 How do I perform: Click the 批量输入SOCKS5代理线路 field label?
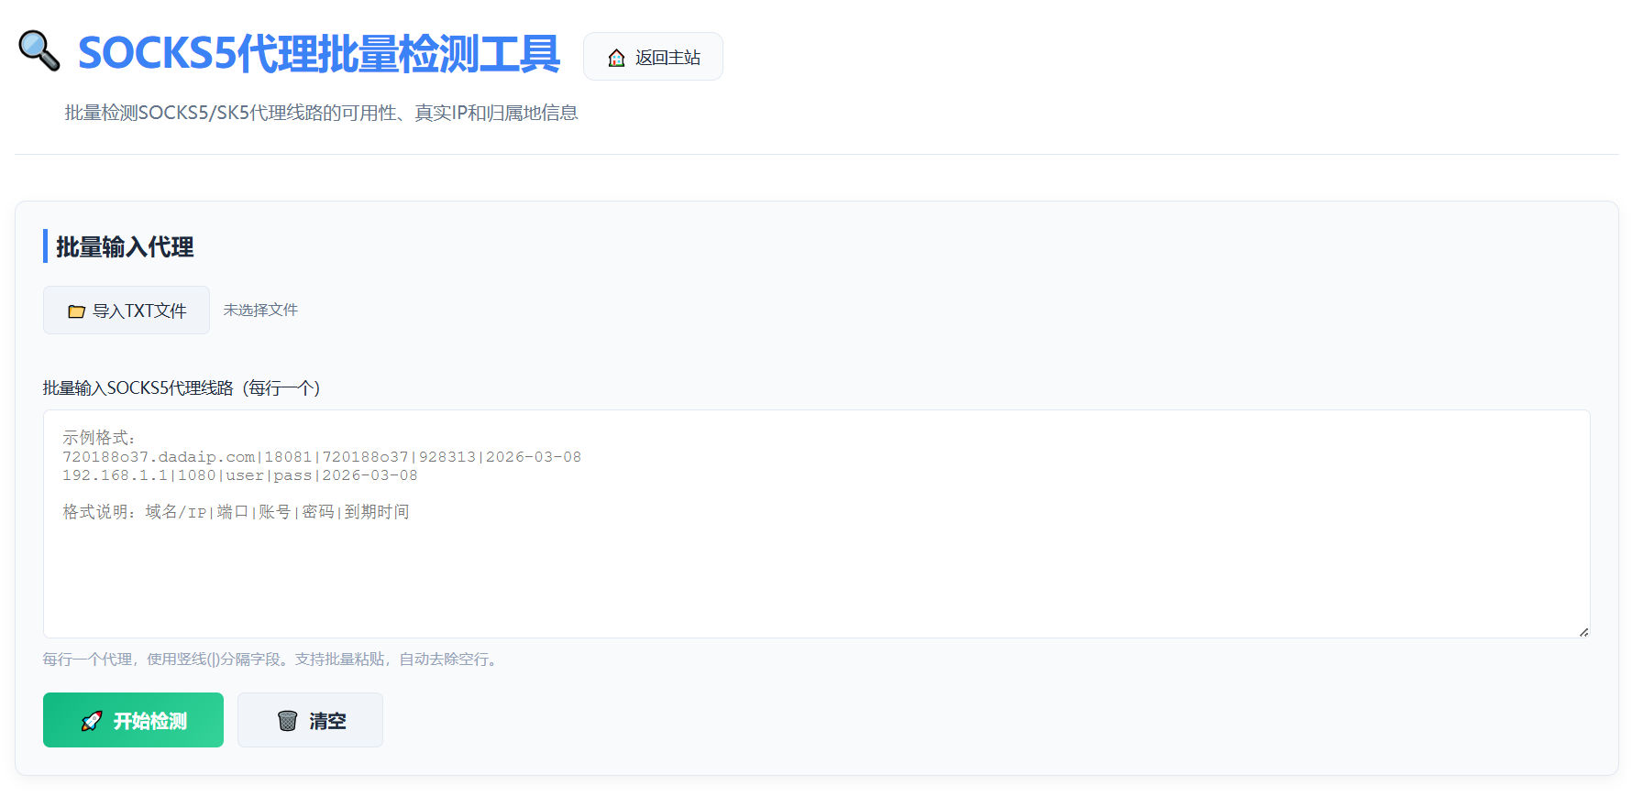182,388
